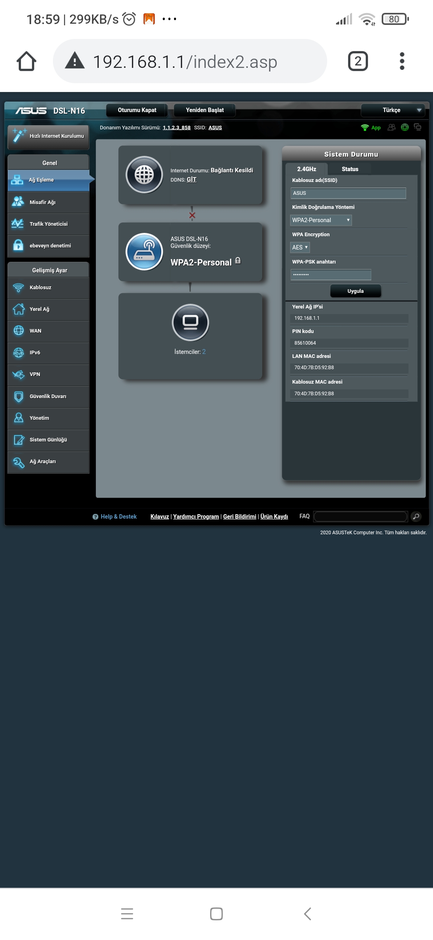This screenshot has width=433, height=940.
Task: Click the padlock icon beside WPA2-Personal
Action: (x=238, y=260)
